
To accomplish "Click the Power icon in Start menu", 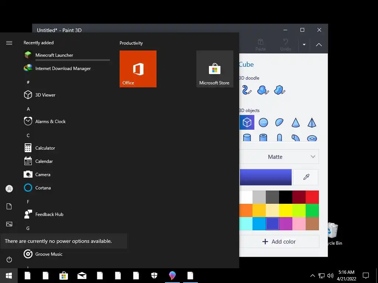I will tap(9, 259).
